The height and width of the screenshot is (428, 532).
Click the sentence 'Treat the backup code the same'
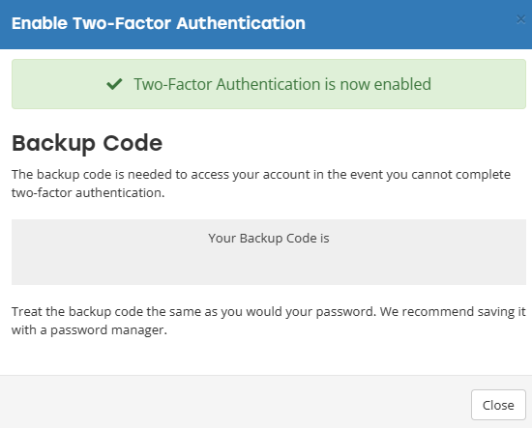[x=193, y=311]
